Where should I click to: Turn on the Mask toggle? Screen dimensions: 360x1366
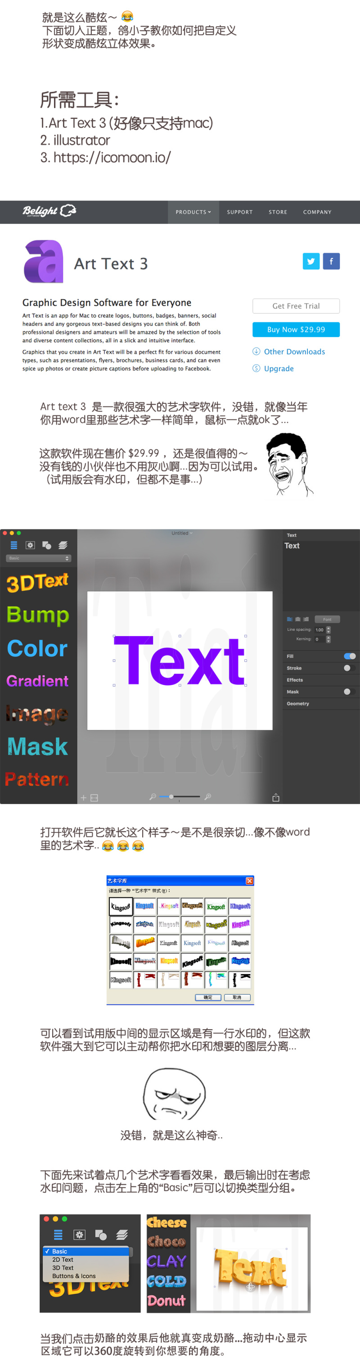(x=347, y=692)
